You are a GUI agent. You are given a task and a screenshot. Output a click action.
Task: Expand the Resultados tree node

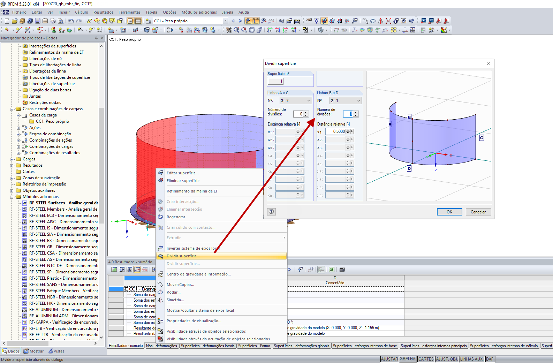click(x=12, y=165)
